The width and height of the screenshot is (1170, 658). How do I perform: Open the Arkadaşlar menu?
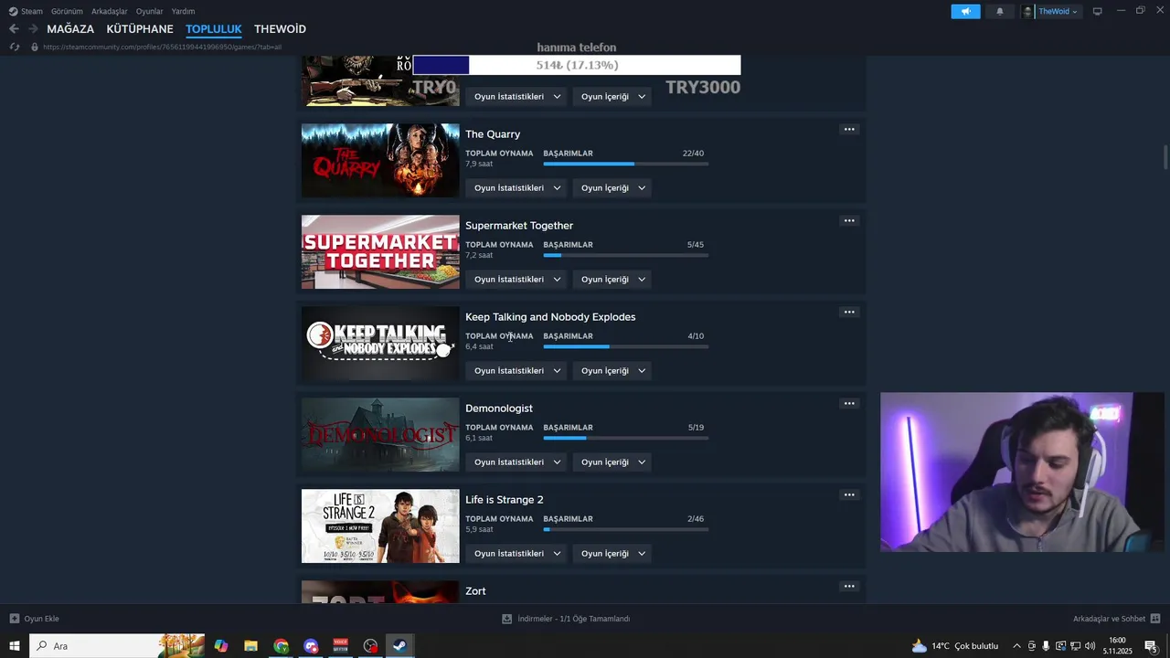[x=110, y=11]
